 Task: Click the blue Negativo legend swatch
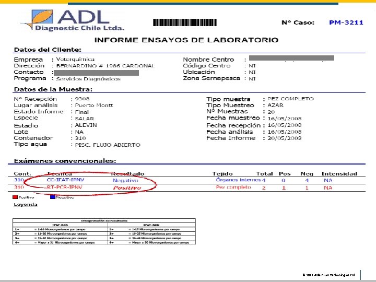click(53, 197)
